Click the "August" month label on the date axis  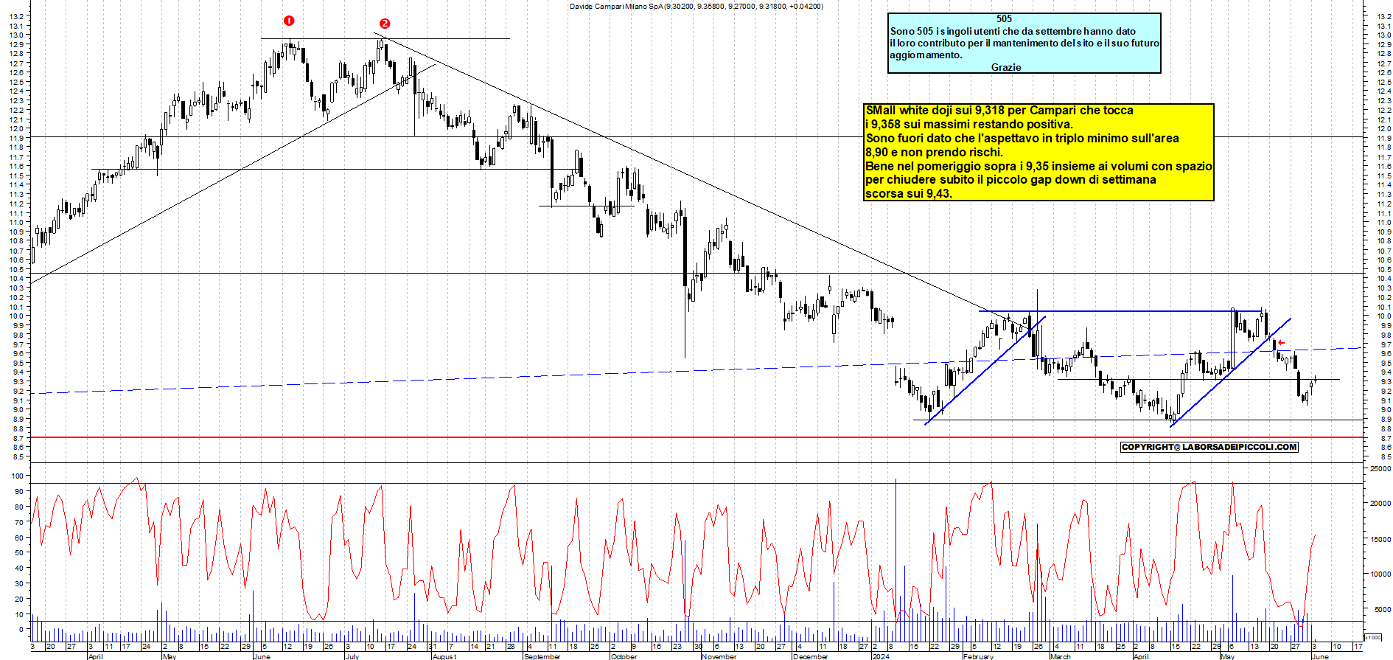(444, 656)
